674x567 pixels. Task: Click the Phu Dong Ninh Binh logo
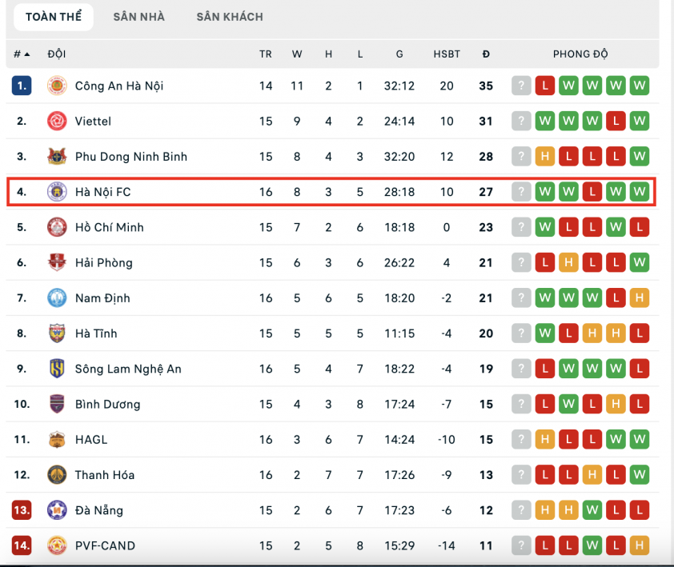[x=57, y=156]
